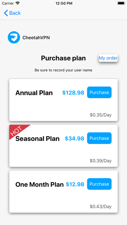The width and height of the screenshot is (127, 225).
Task: Tap the battery status icon
Action: pyautogui.click(x=121, y=3)
